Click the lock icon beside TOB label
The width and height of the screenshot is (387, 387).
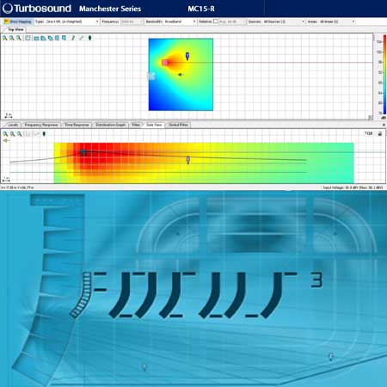pyautogui.click(x=380, y=133)
